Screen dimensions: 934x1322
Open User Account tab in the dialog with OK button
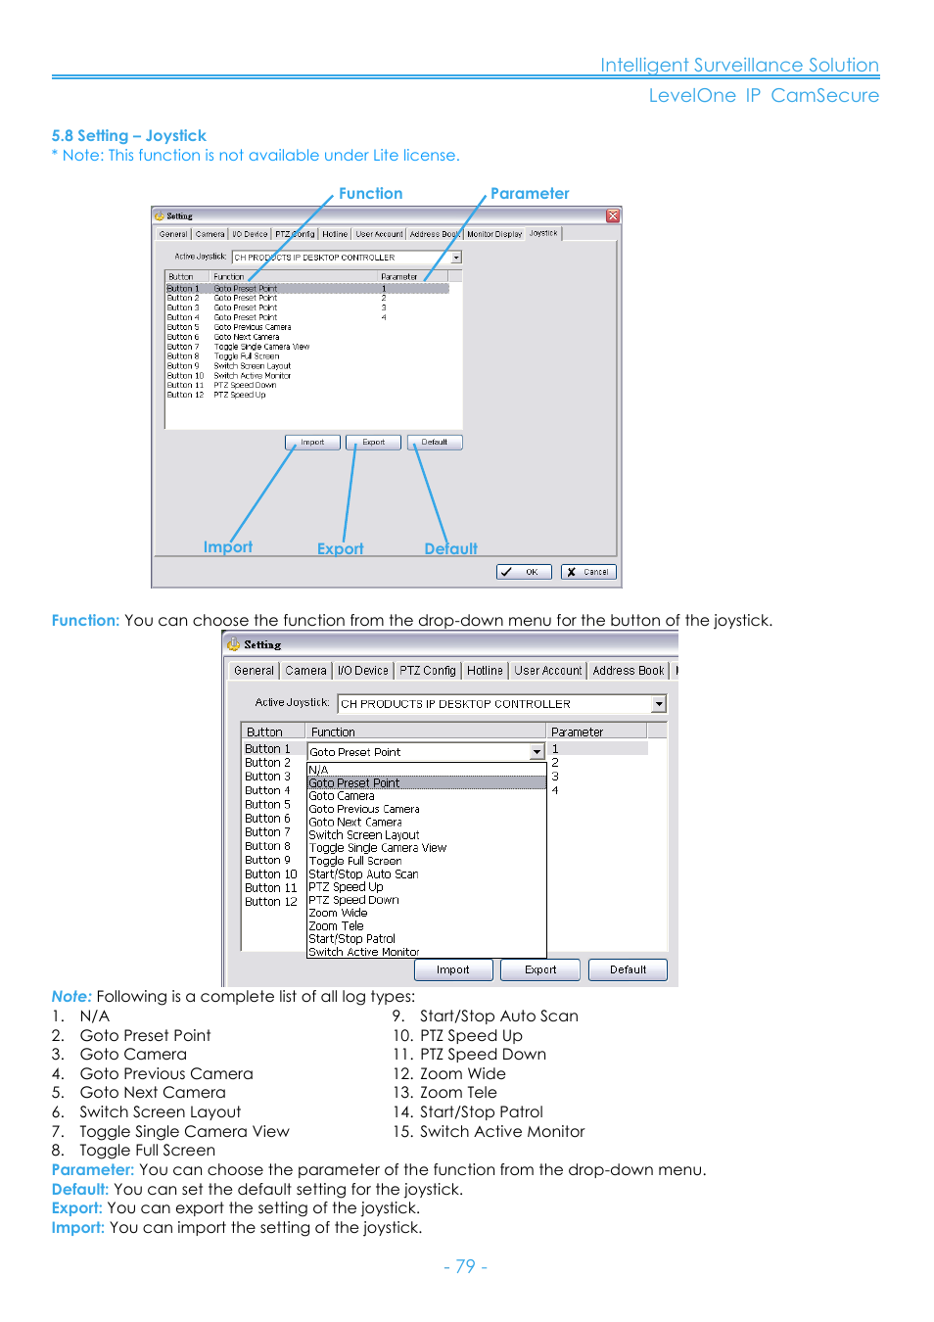coord(379,234)
